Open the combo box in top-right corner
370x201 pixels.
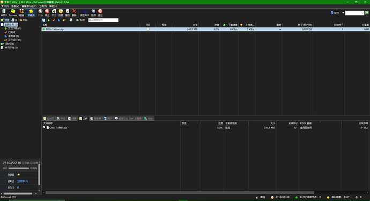click(354, 13)
